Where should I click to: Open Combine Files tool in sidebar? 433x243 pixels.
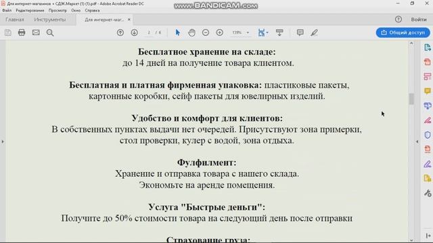pos(428,105)
